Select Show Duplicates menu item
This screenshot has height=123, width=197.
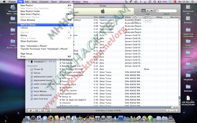(x=45, y=41)
